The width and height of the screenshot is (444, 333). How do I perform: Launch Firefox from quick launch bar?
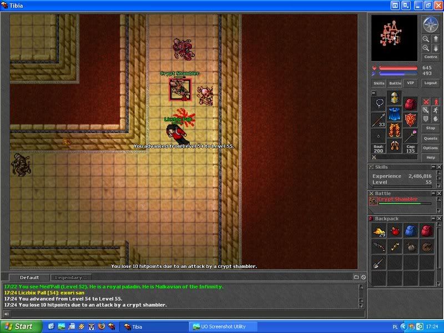click(x=101, y=326)
